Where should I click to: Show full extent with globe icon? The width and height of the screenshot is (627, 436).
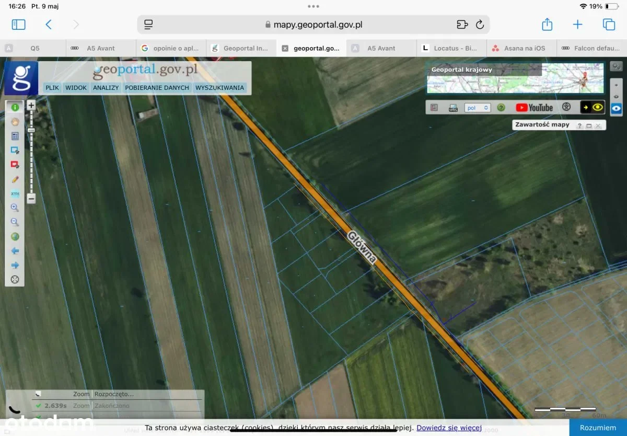pyautogui.click(x=15, y=237)
